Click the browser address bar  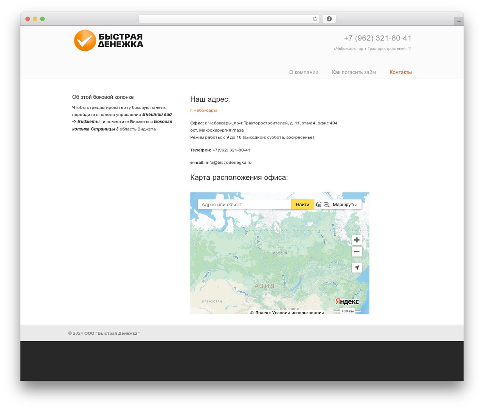click(229, 19)
